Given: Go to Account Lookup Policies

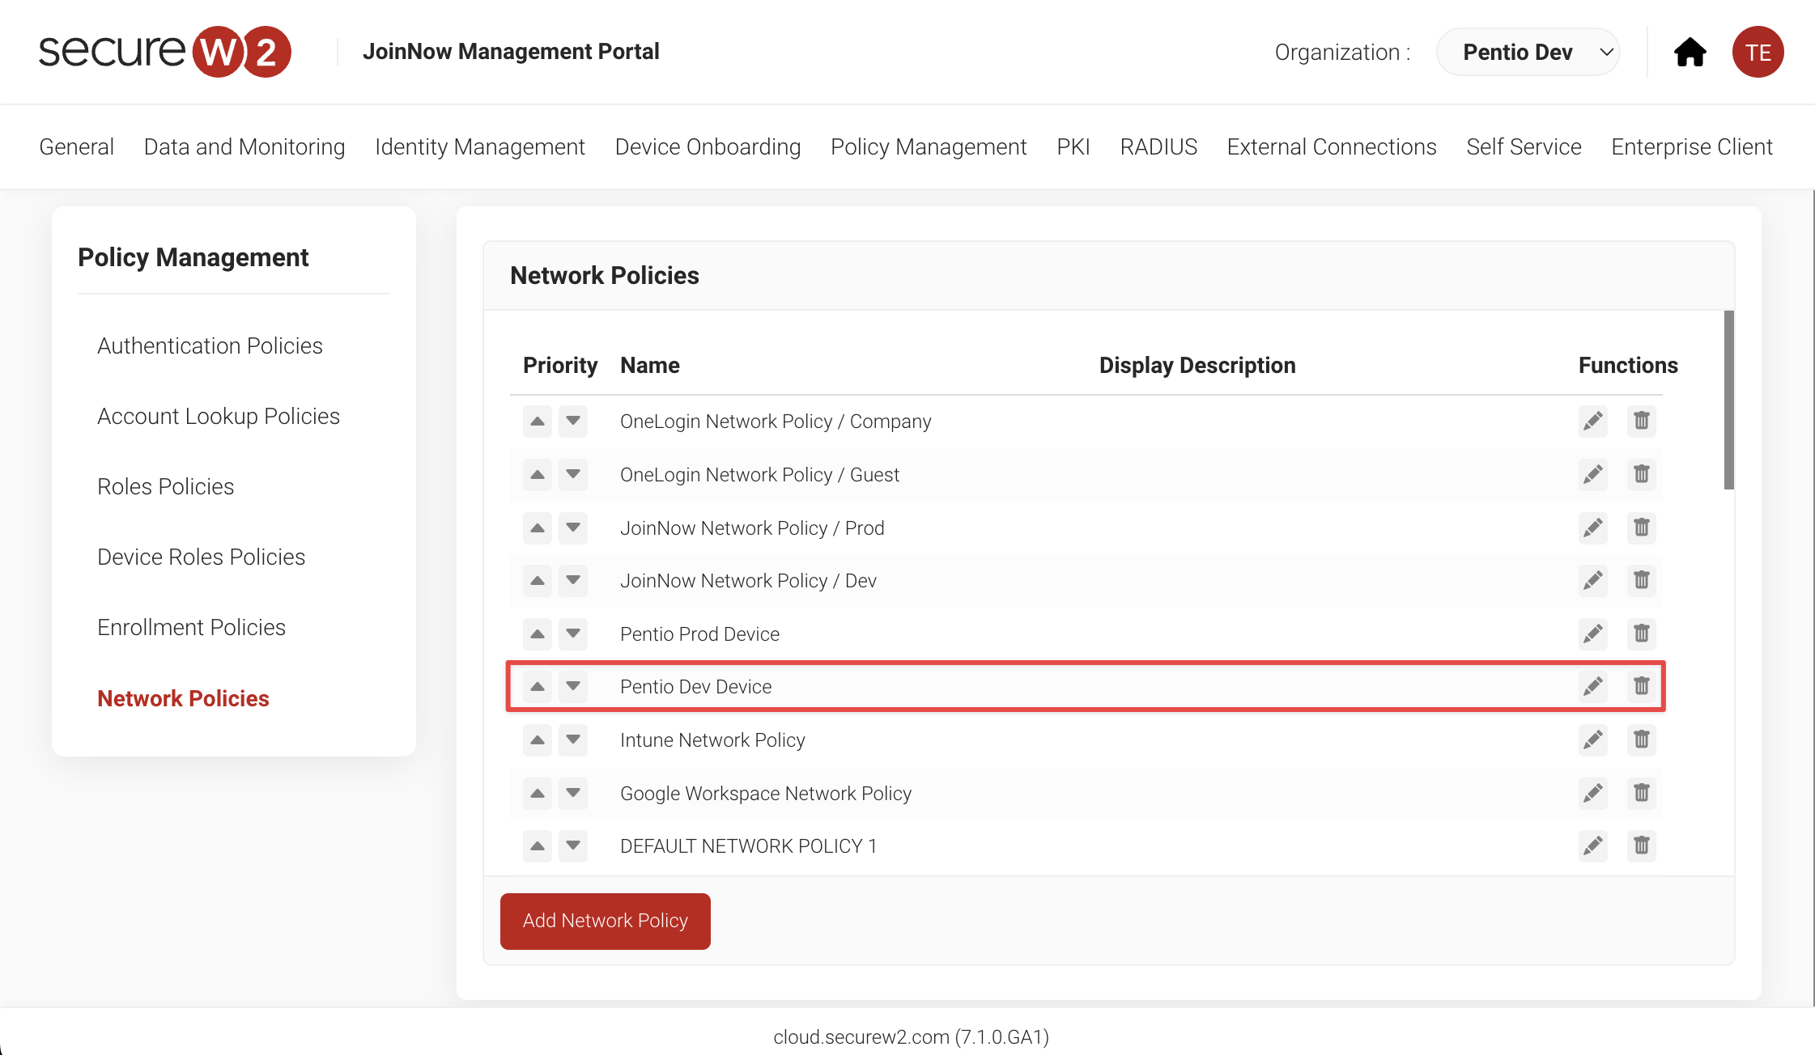Looking at the screenshot, I should coord(219,416).
